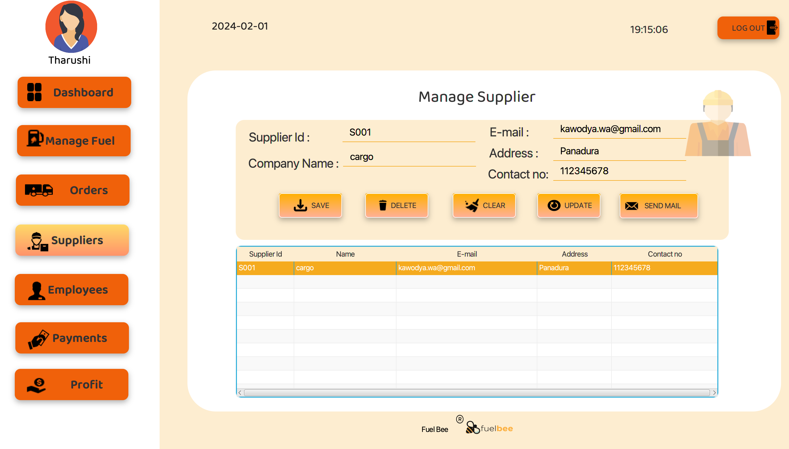Click the fuel pump icon in Manage Fuel
The width and height of the screenshot is (789, 449).
(35, 138)
